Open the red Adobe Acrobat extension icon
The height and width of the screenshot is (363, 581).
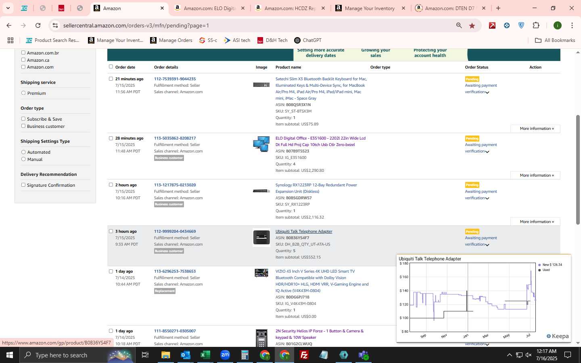click(x=492, y=25)
